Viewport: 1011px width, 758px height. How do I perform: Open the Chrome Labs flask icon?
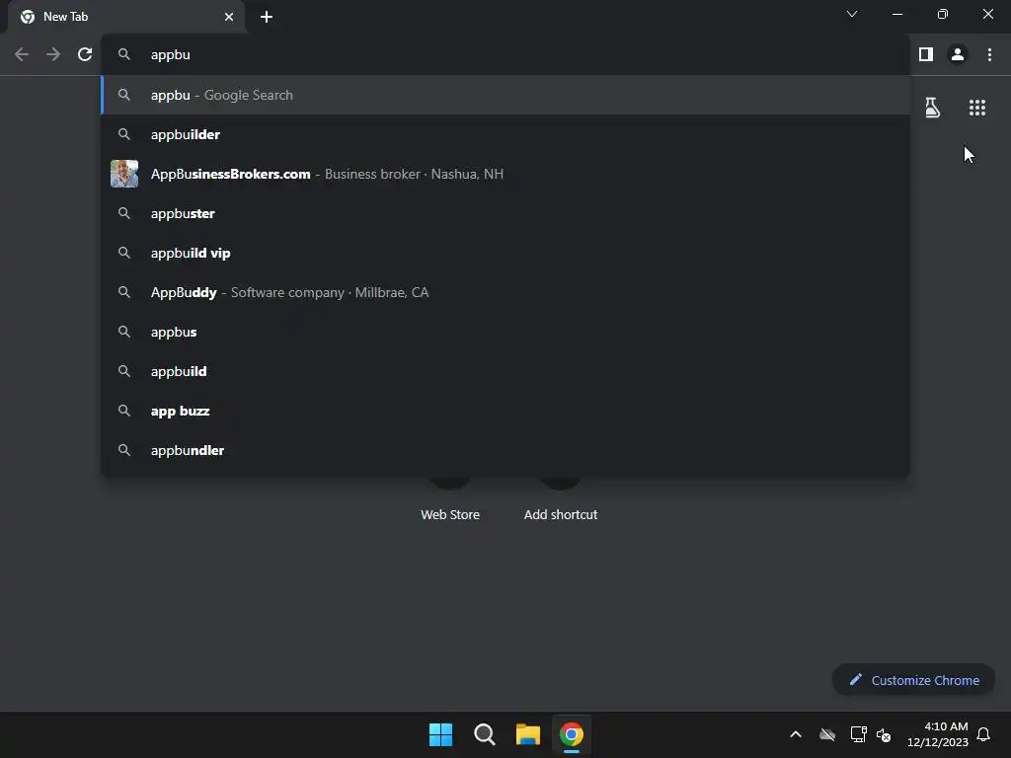click(x=932, y=108)
